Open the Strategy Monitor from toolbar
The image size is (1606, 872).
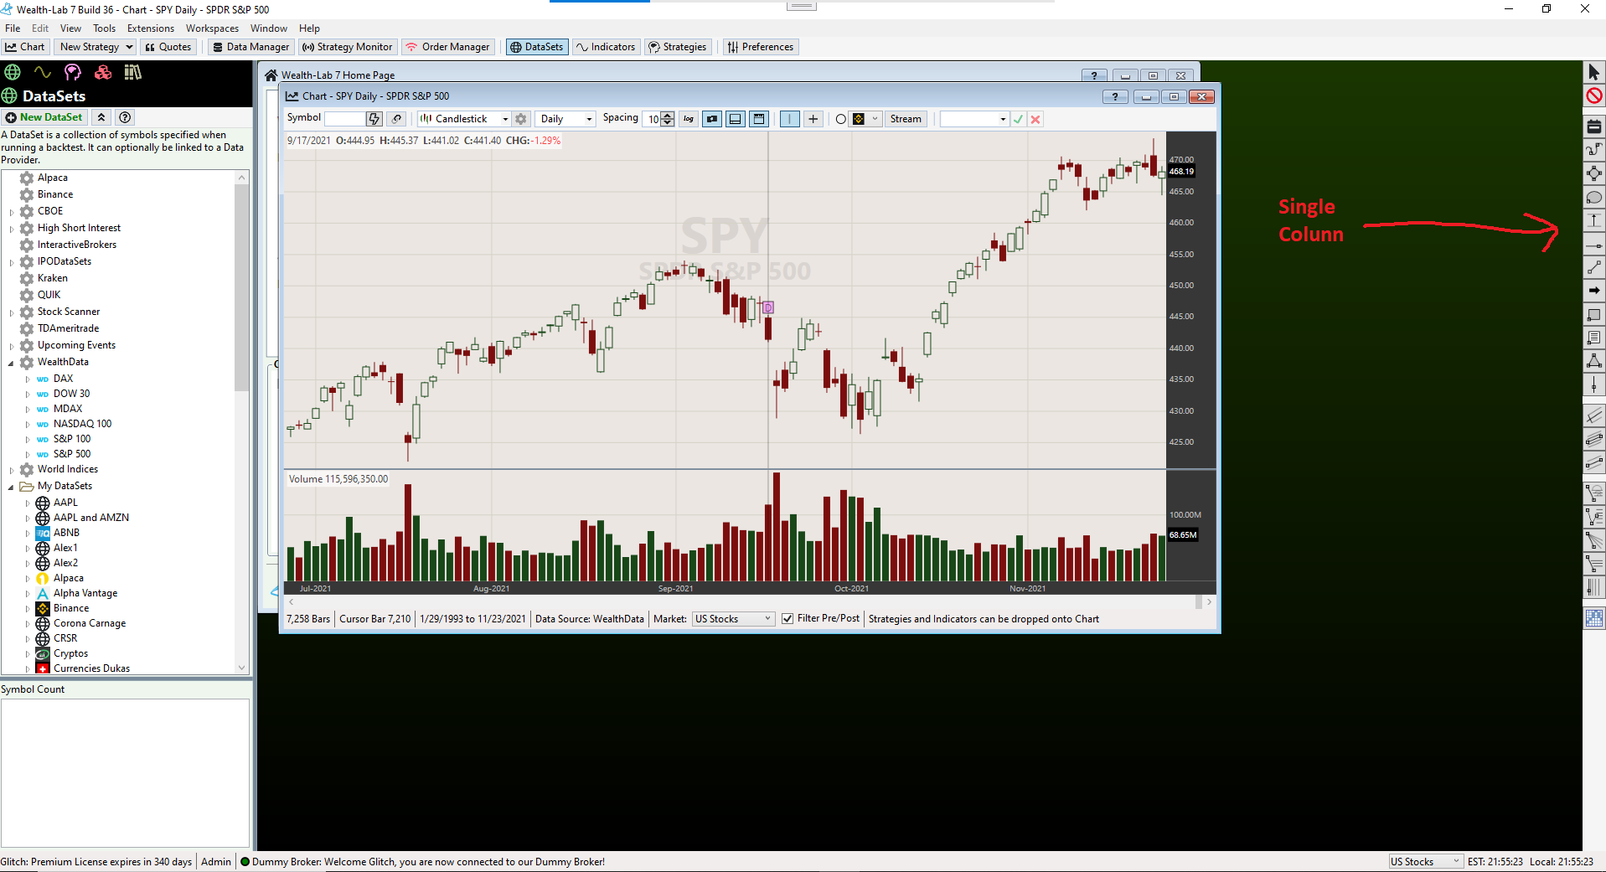click(347, 47)
